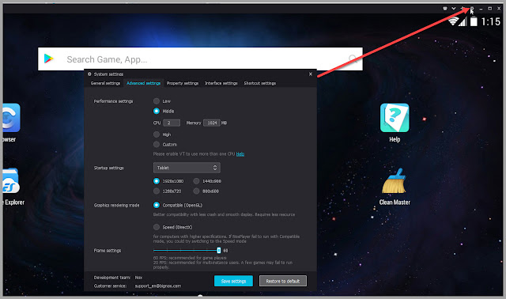Viewport: 506px width, 299px height.
Task: Open the Tablet startup dropdown
Action: pos(187,168)
